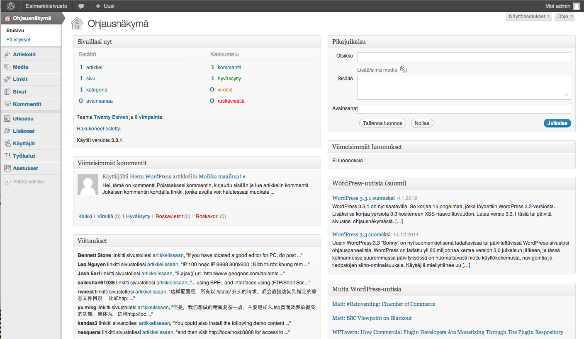584x339 pixels.
Task: Open the Linkit menu label
Action: pyautogui.click(x=20, y=79)
